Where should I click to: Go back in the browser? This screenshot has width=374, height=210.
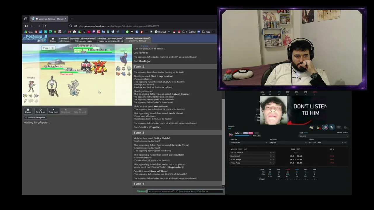[x=32, y=26]
